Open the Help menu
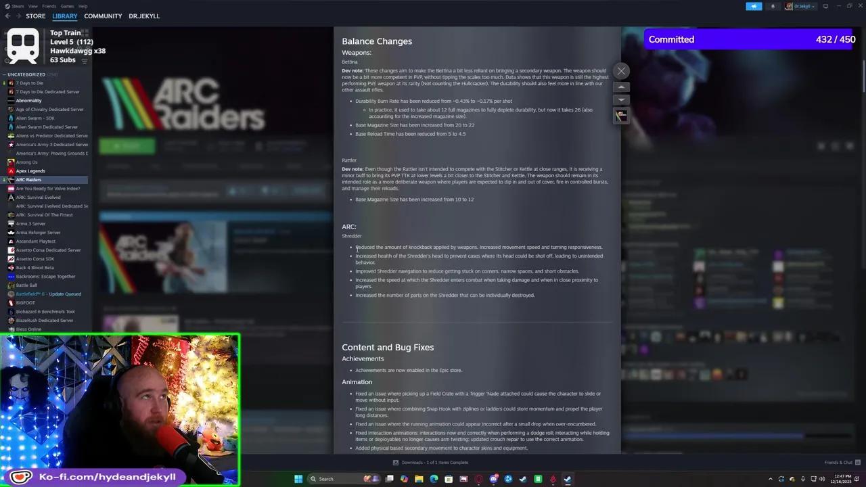The image size is (866, 487). (83, 6)
